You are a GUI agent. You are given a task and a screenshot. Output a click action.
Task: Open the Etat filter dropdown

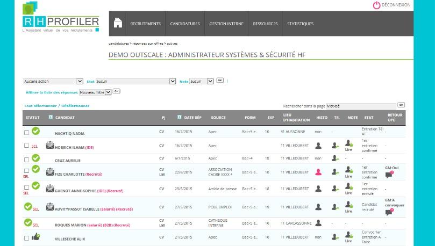[x=136, y=81]
